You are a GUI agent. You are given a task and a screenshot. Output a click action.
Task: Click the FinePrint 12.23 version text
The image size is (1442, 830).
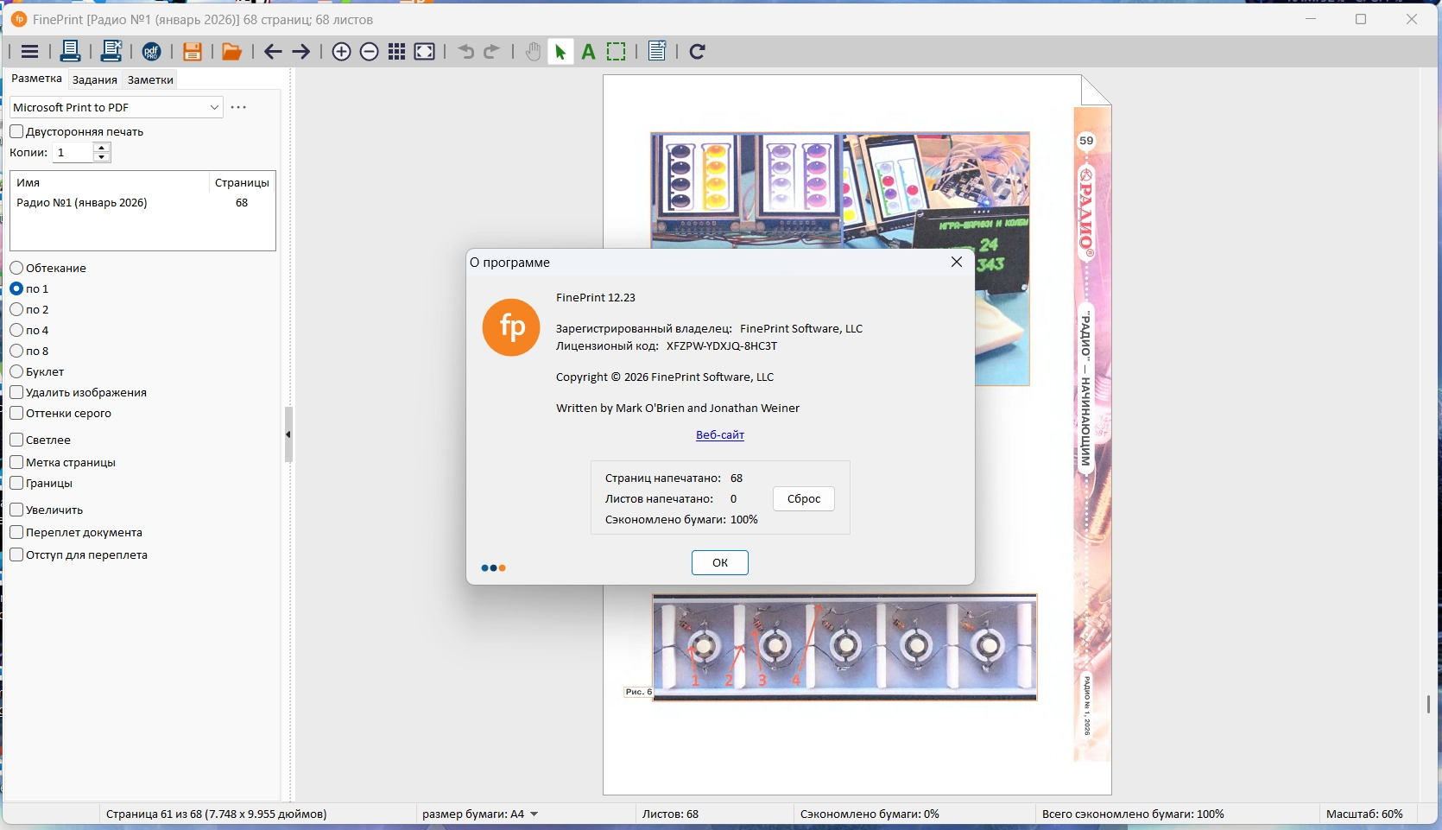tap(596, 297)
